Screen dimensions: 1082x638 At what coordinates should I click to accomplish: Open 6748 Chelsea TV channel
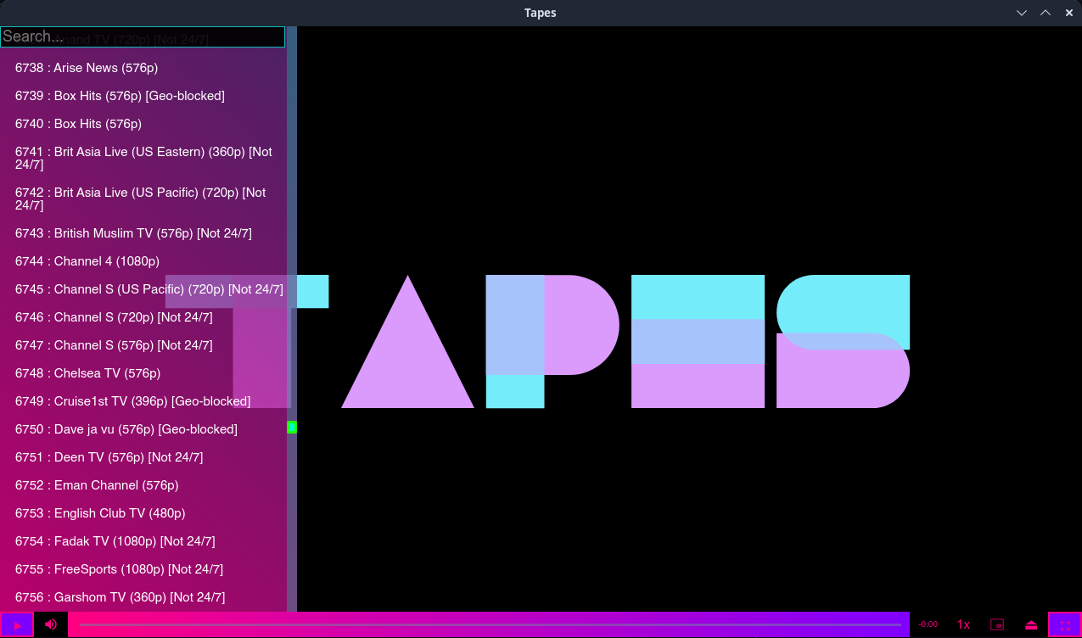[143, 373]
